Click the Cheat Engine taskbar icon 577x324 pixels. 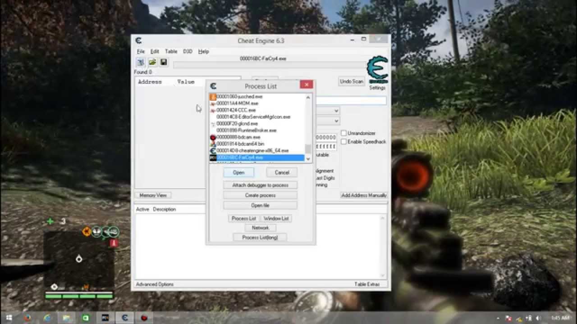point(125,318)
